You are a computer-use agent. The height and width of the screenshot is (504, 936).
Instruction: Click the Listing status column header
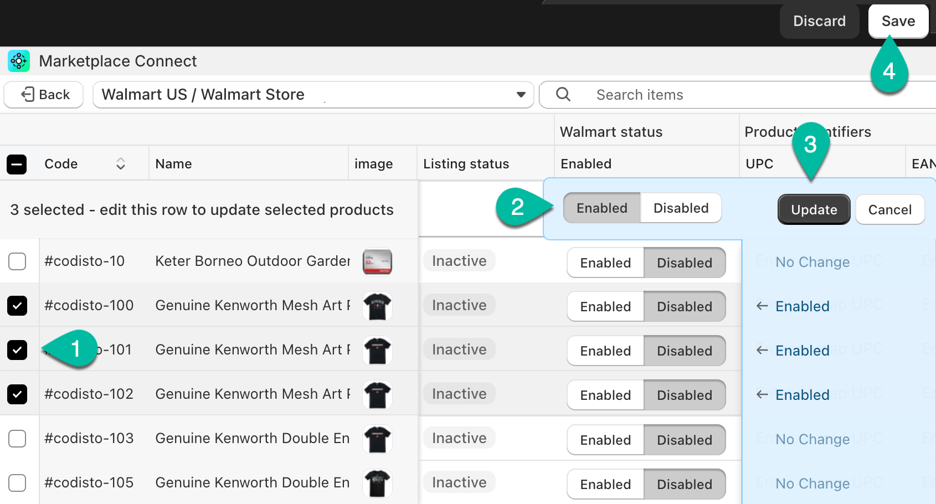pyautogui.click(x=466, y=164)
